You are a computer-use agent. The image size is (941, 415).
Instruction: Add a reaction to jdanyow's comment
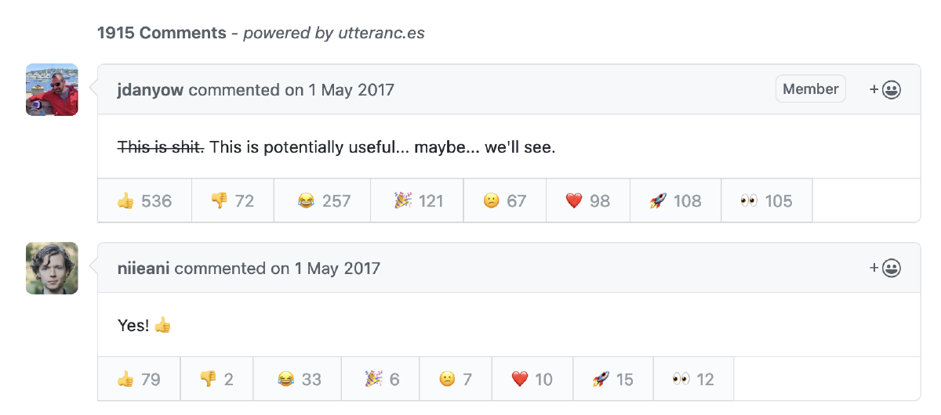pos(885,90)
